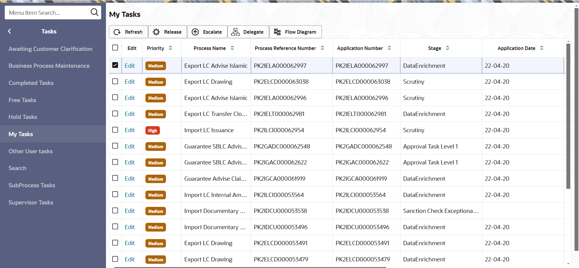The height and width of the screenshot is (268, 579).
Task: Open SubProcess Tasks menu item
Action: pyautogui.click(x=32, y=185)
